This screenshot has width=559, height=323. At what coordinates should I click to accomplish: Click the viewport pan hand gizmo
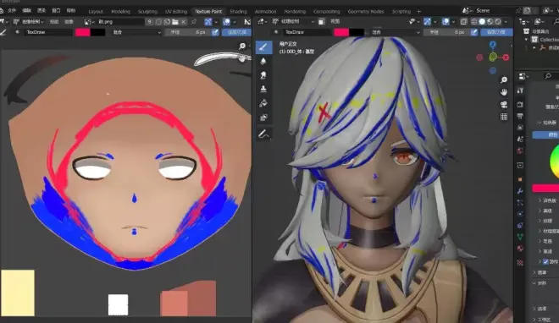tap(504, 92)
